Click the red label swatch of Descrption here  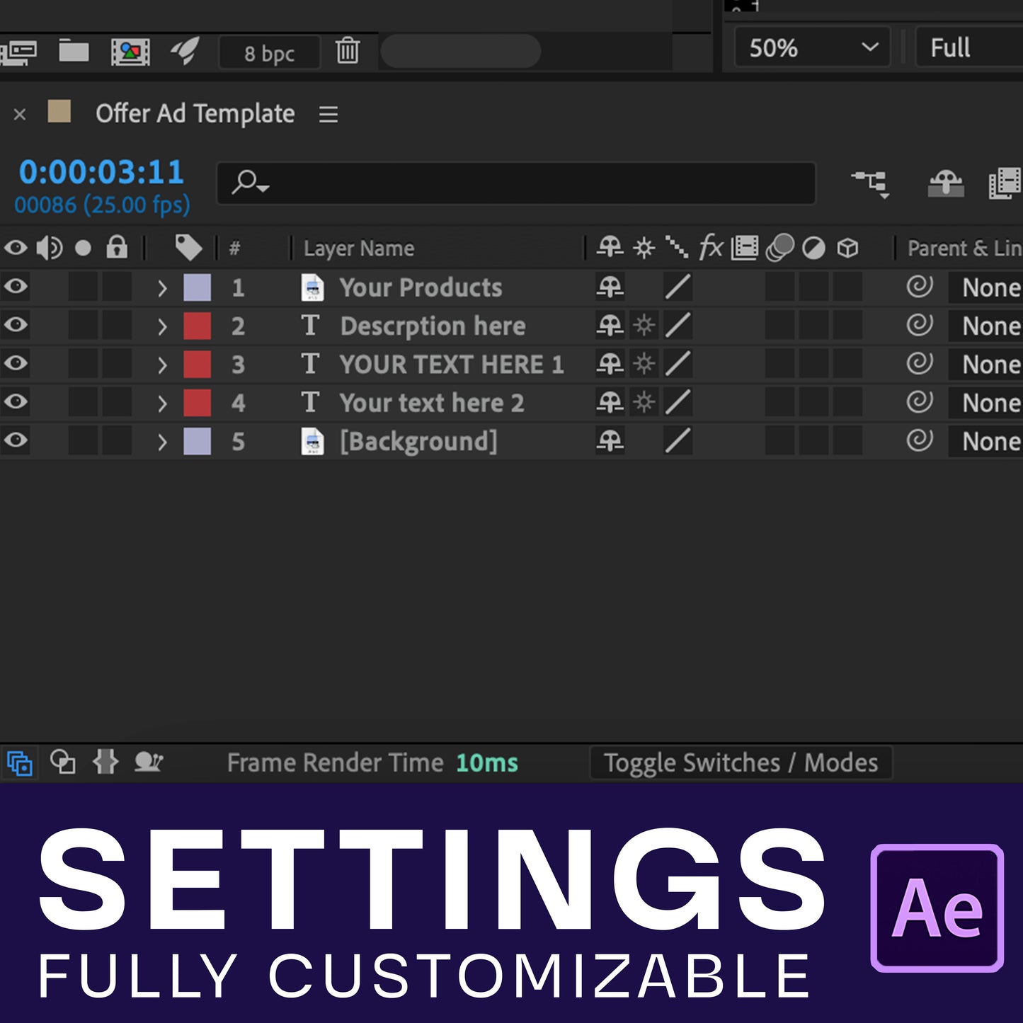[x=197, y=326]
